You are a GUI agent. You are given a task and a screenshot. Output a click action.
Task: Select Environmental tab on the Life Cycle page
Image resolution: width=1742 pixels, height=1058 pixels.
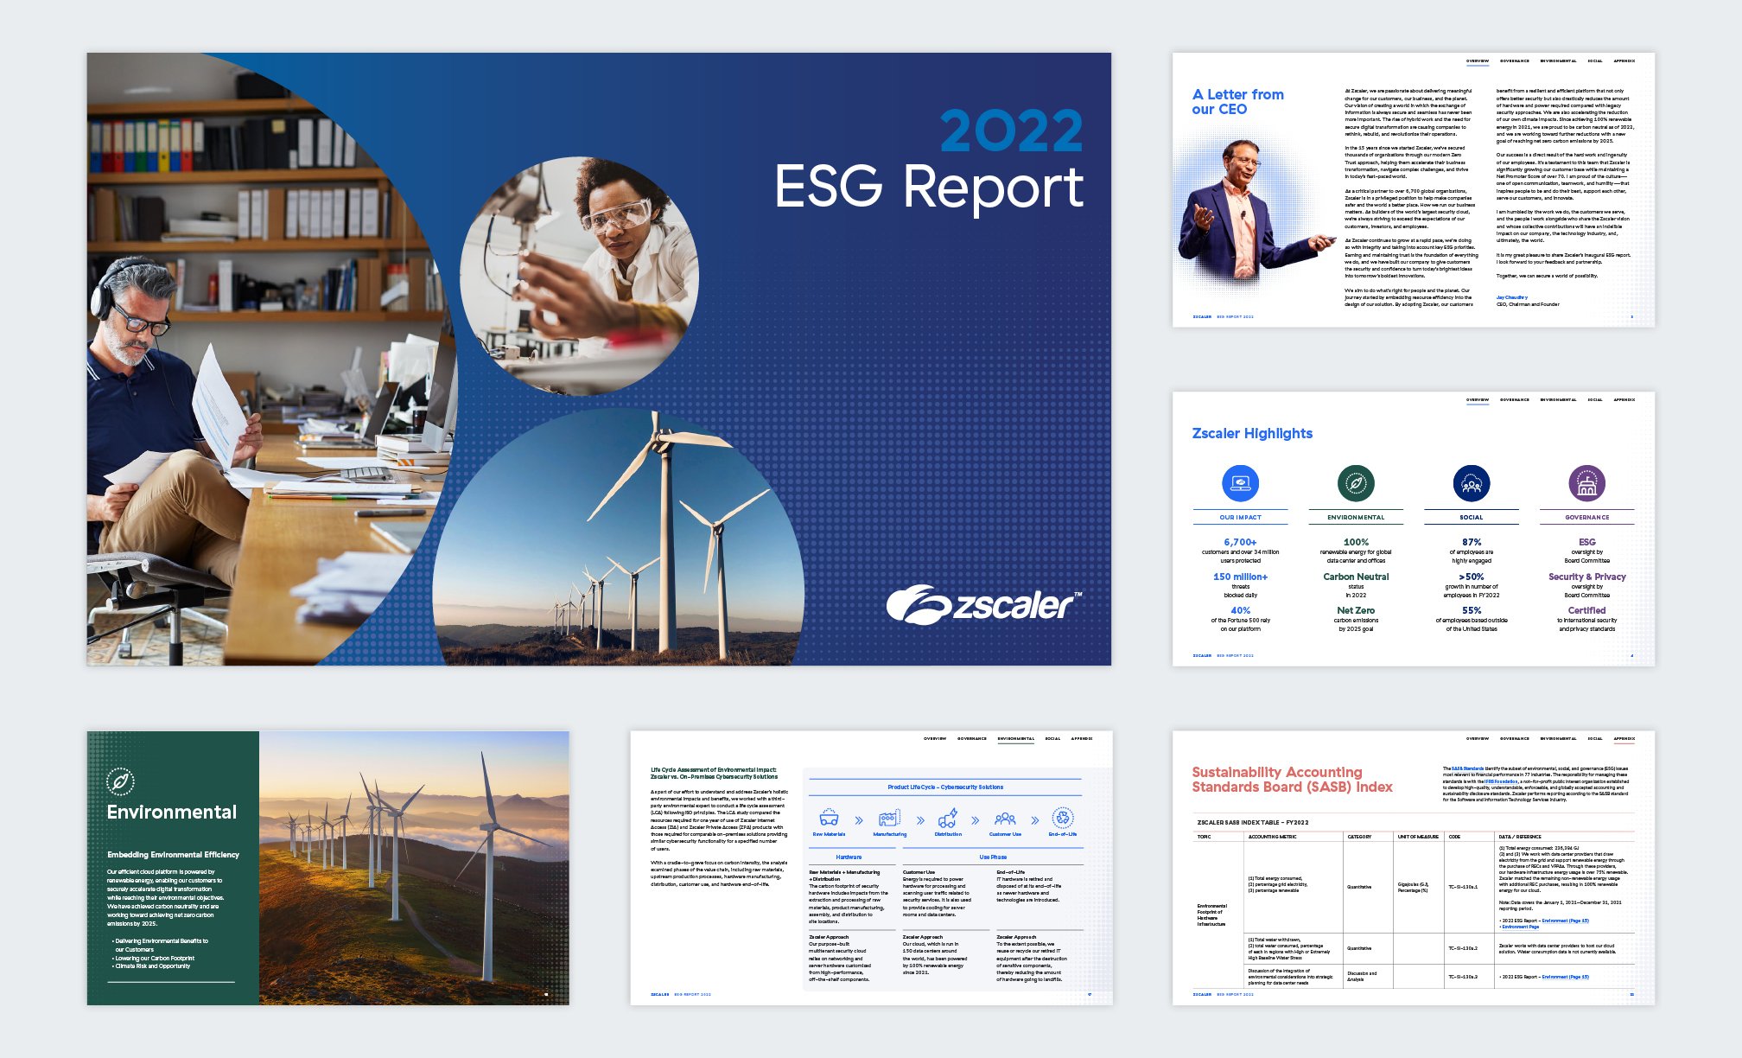point(1015,739)
